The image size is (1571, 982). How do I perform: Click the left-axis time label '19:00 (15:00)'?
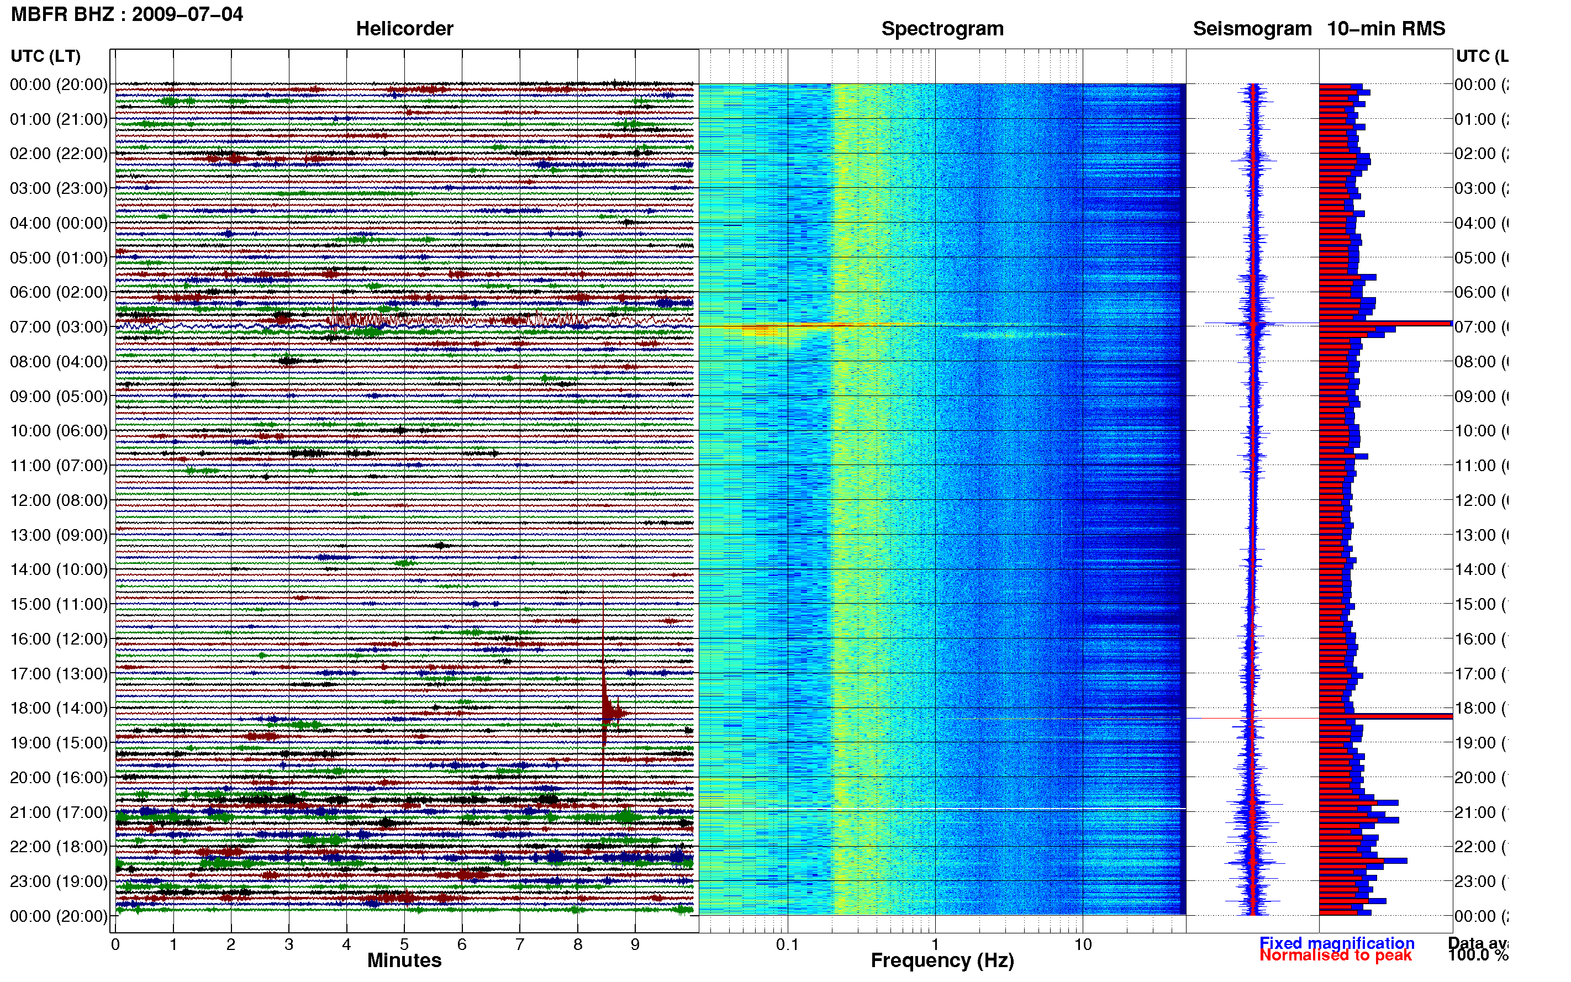(59, 743)
